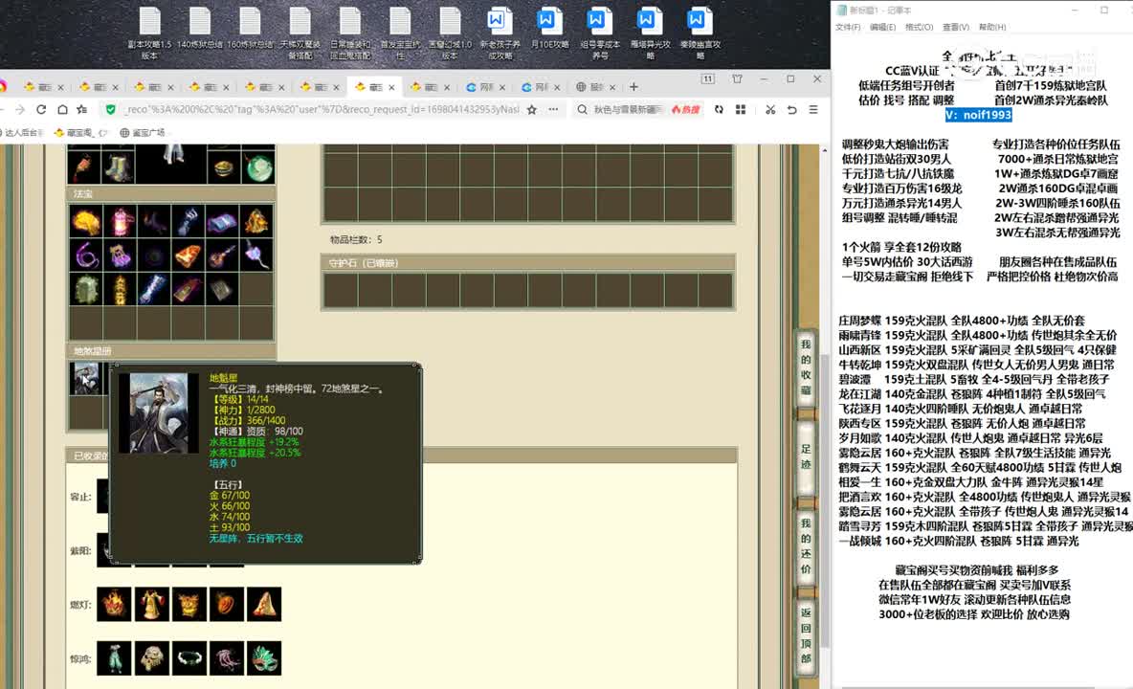The image size is (1133, 689).
Task: Open the 140炼狱总结 desktop file
Action: [x=200, y=29]
